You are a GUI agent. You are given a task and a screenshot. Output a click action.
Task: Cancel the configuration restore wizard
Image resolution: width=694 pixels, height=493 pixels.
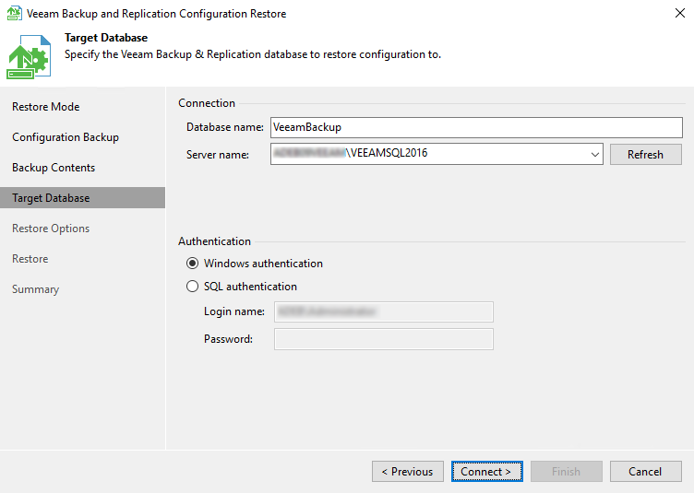(x=645, y=472)
